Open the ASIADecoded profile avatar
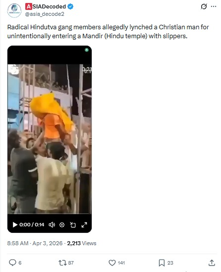 click(x=14, y=10)
